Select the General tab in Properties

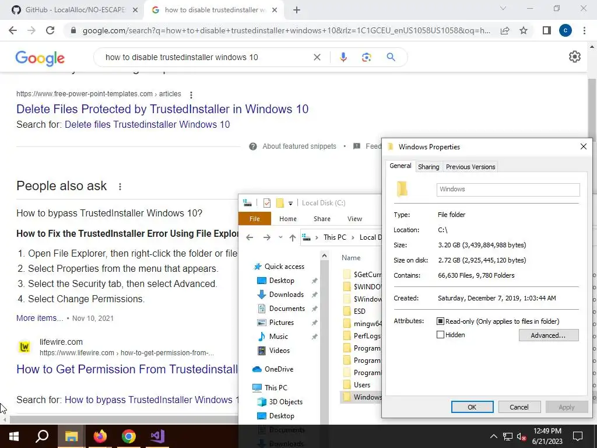tap(400, 166)
